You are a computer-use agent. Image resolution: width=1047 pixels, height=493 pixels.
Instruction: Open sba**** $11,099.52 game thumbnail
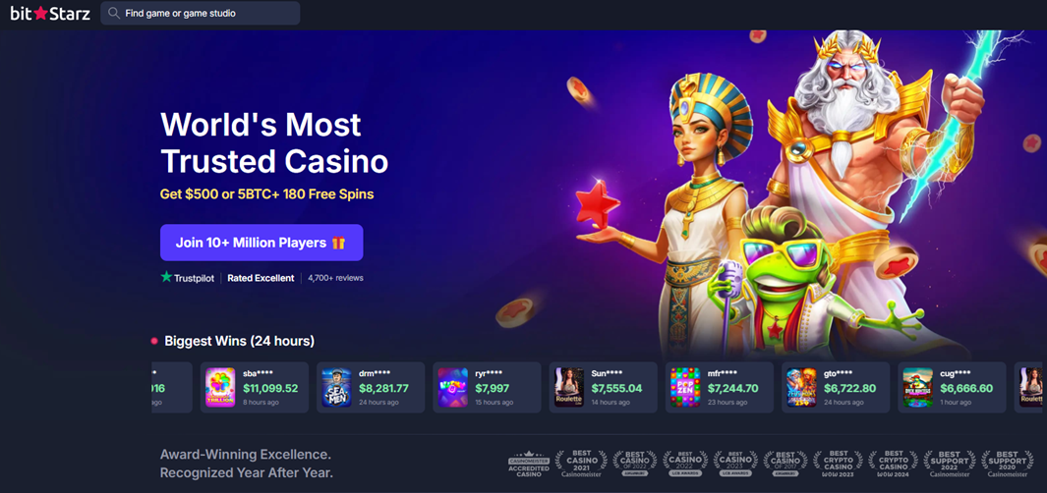pyautogui.click(x=220, y=388)
